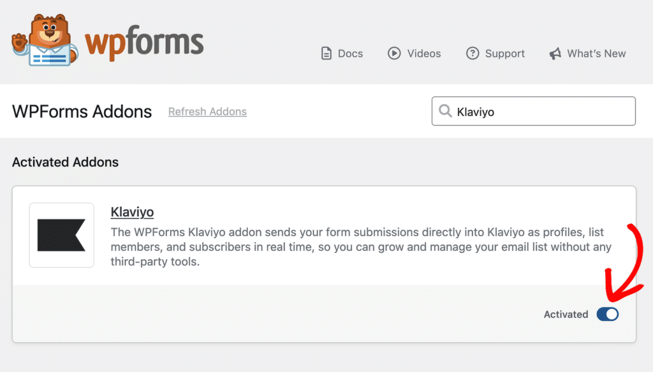The width and height of the screenshot is (653, 372).
Task: Focus the addons search field containing Klaviyo
Action: pyautogui.click(x=534, y=111)
